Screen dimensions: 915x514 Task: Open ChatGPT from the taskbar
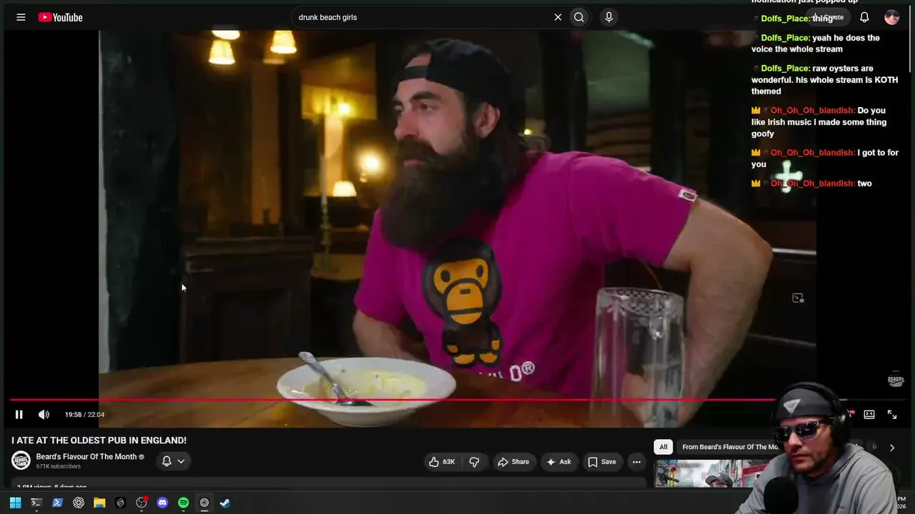click(79, 503)
